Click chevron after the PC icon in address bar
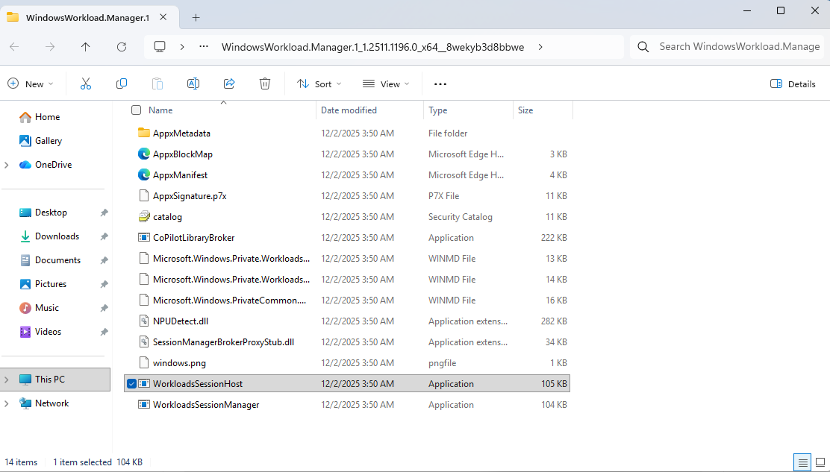This screenshot has height=472, width=830. tap(182, 47)
